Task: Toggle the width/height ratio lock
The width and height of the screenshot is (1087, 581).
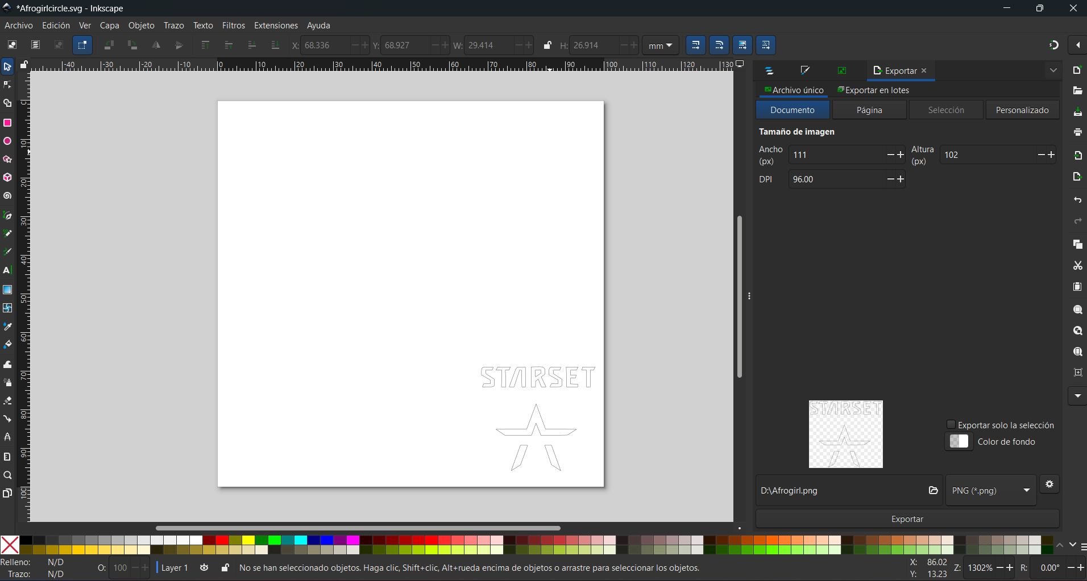Action: (x=547, y=45)
